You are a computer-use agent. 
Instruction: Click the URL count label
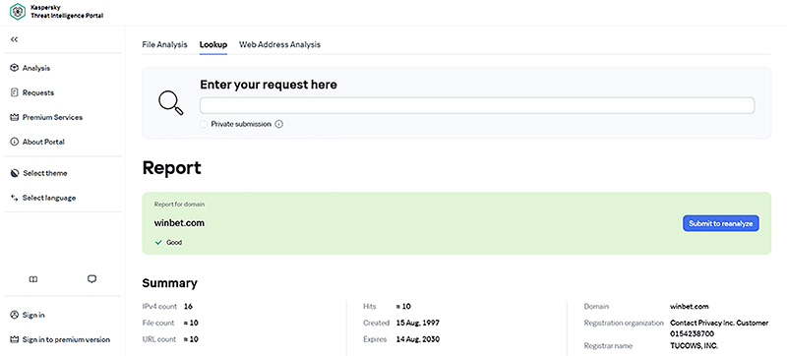[159, 339]
